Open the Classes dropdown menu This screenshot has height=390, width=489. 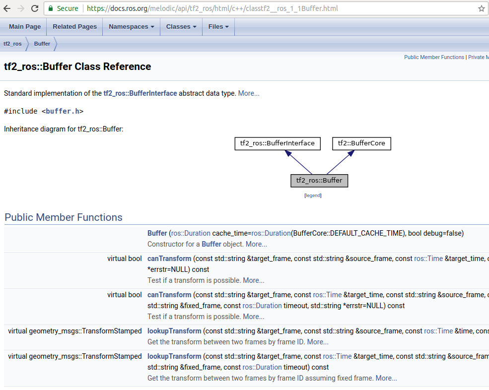point(180,26)
